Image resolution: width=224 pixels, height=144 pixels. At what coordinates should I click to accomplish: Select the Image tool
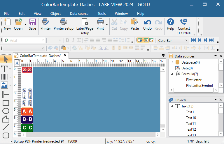[4, 85]
